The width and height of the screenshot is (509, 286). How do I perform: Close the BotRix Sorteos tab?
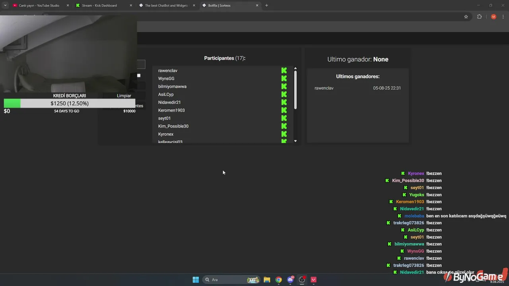pyautogui.click(x=257, y=6)
